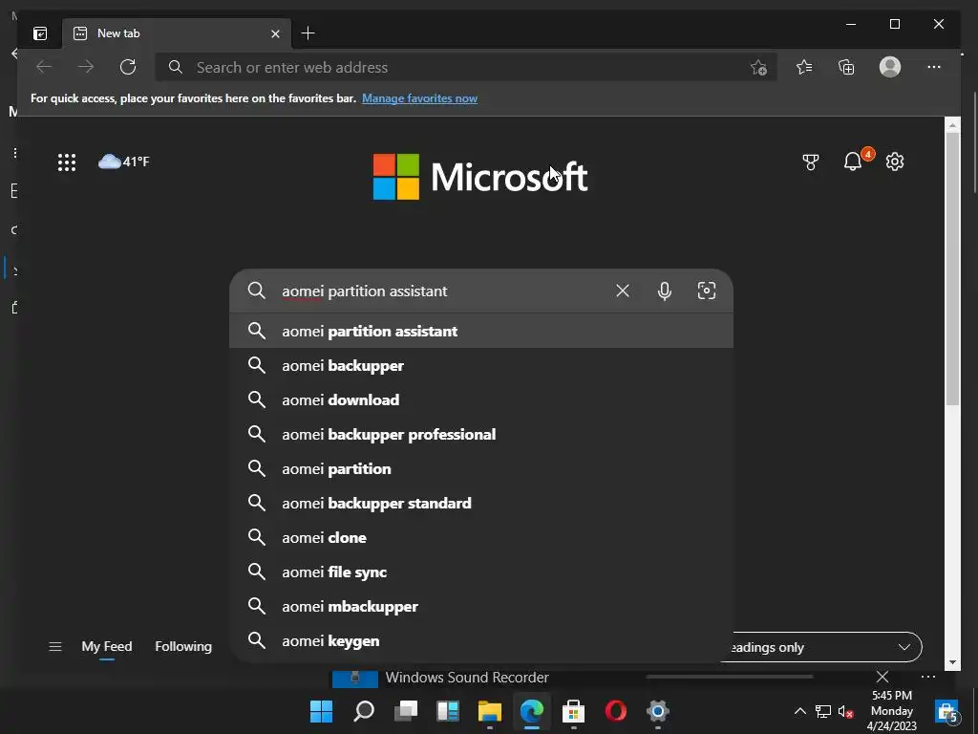Refresh the page
This screenshot has width=978, height=734.
point(128,67)
